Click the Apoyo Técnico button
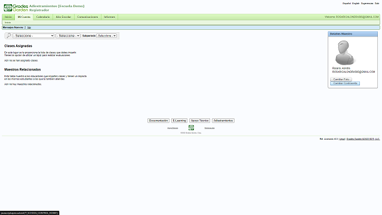Screen dimensions: 382x215 [199, 121]
